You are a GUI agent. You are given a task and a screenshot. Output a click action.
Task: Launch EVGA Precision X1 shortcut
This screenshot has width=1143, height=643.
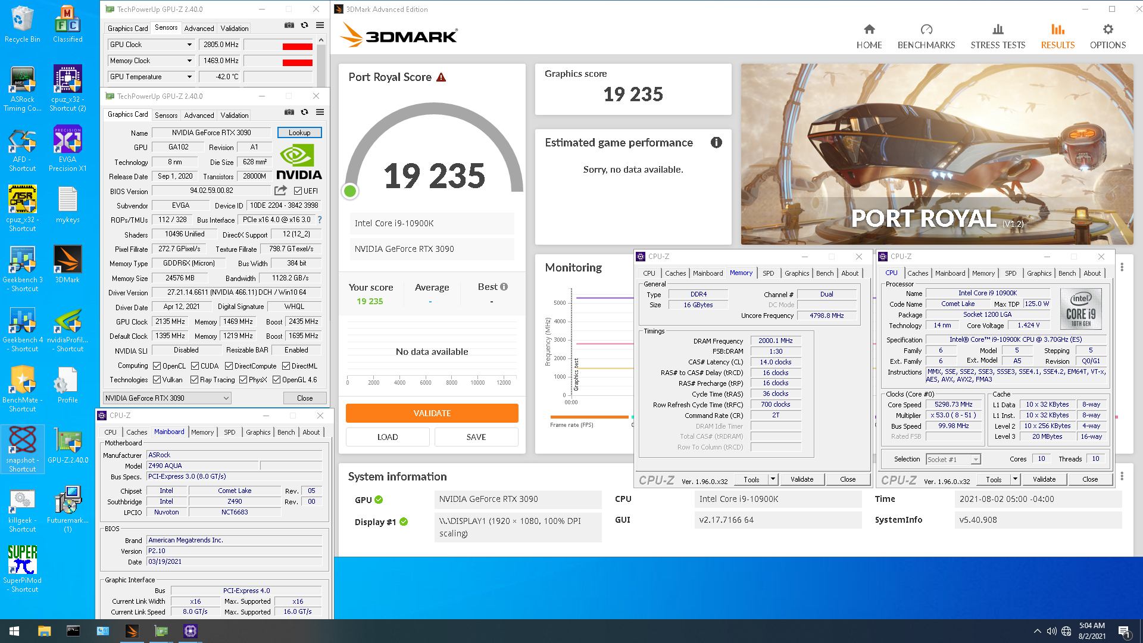click(67, 149)
